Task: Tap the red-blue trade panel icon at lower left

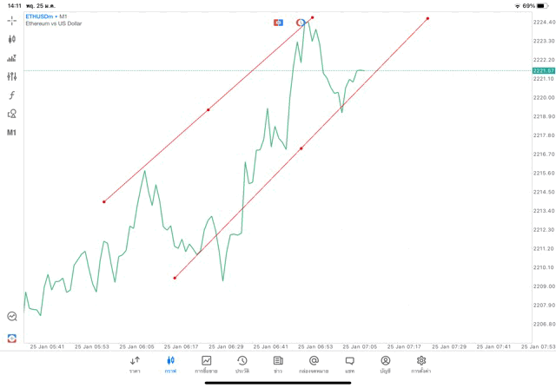Action: click(x=11, y=338)
